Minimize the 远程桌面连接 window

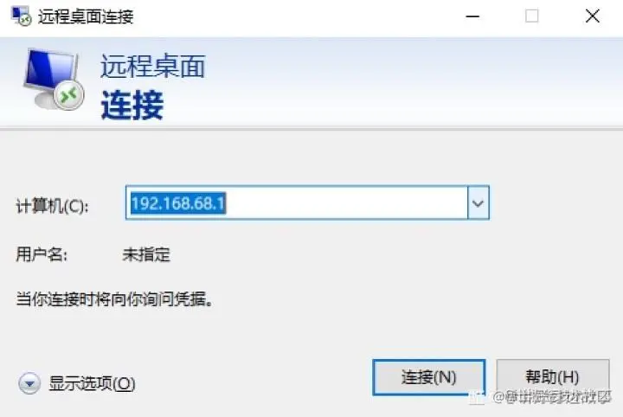[472, 16]
